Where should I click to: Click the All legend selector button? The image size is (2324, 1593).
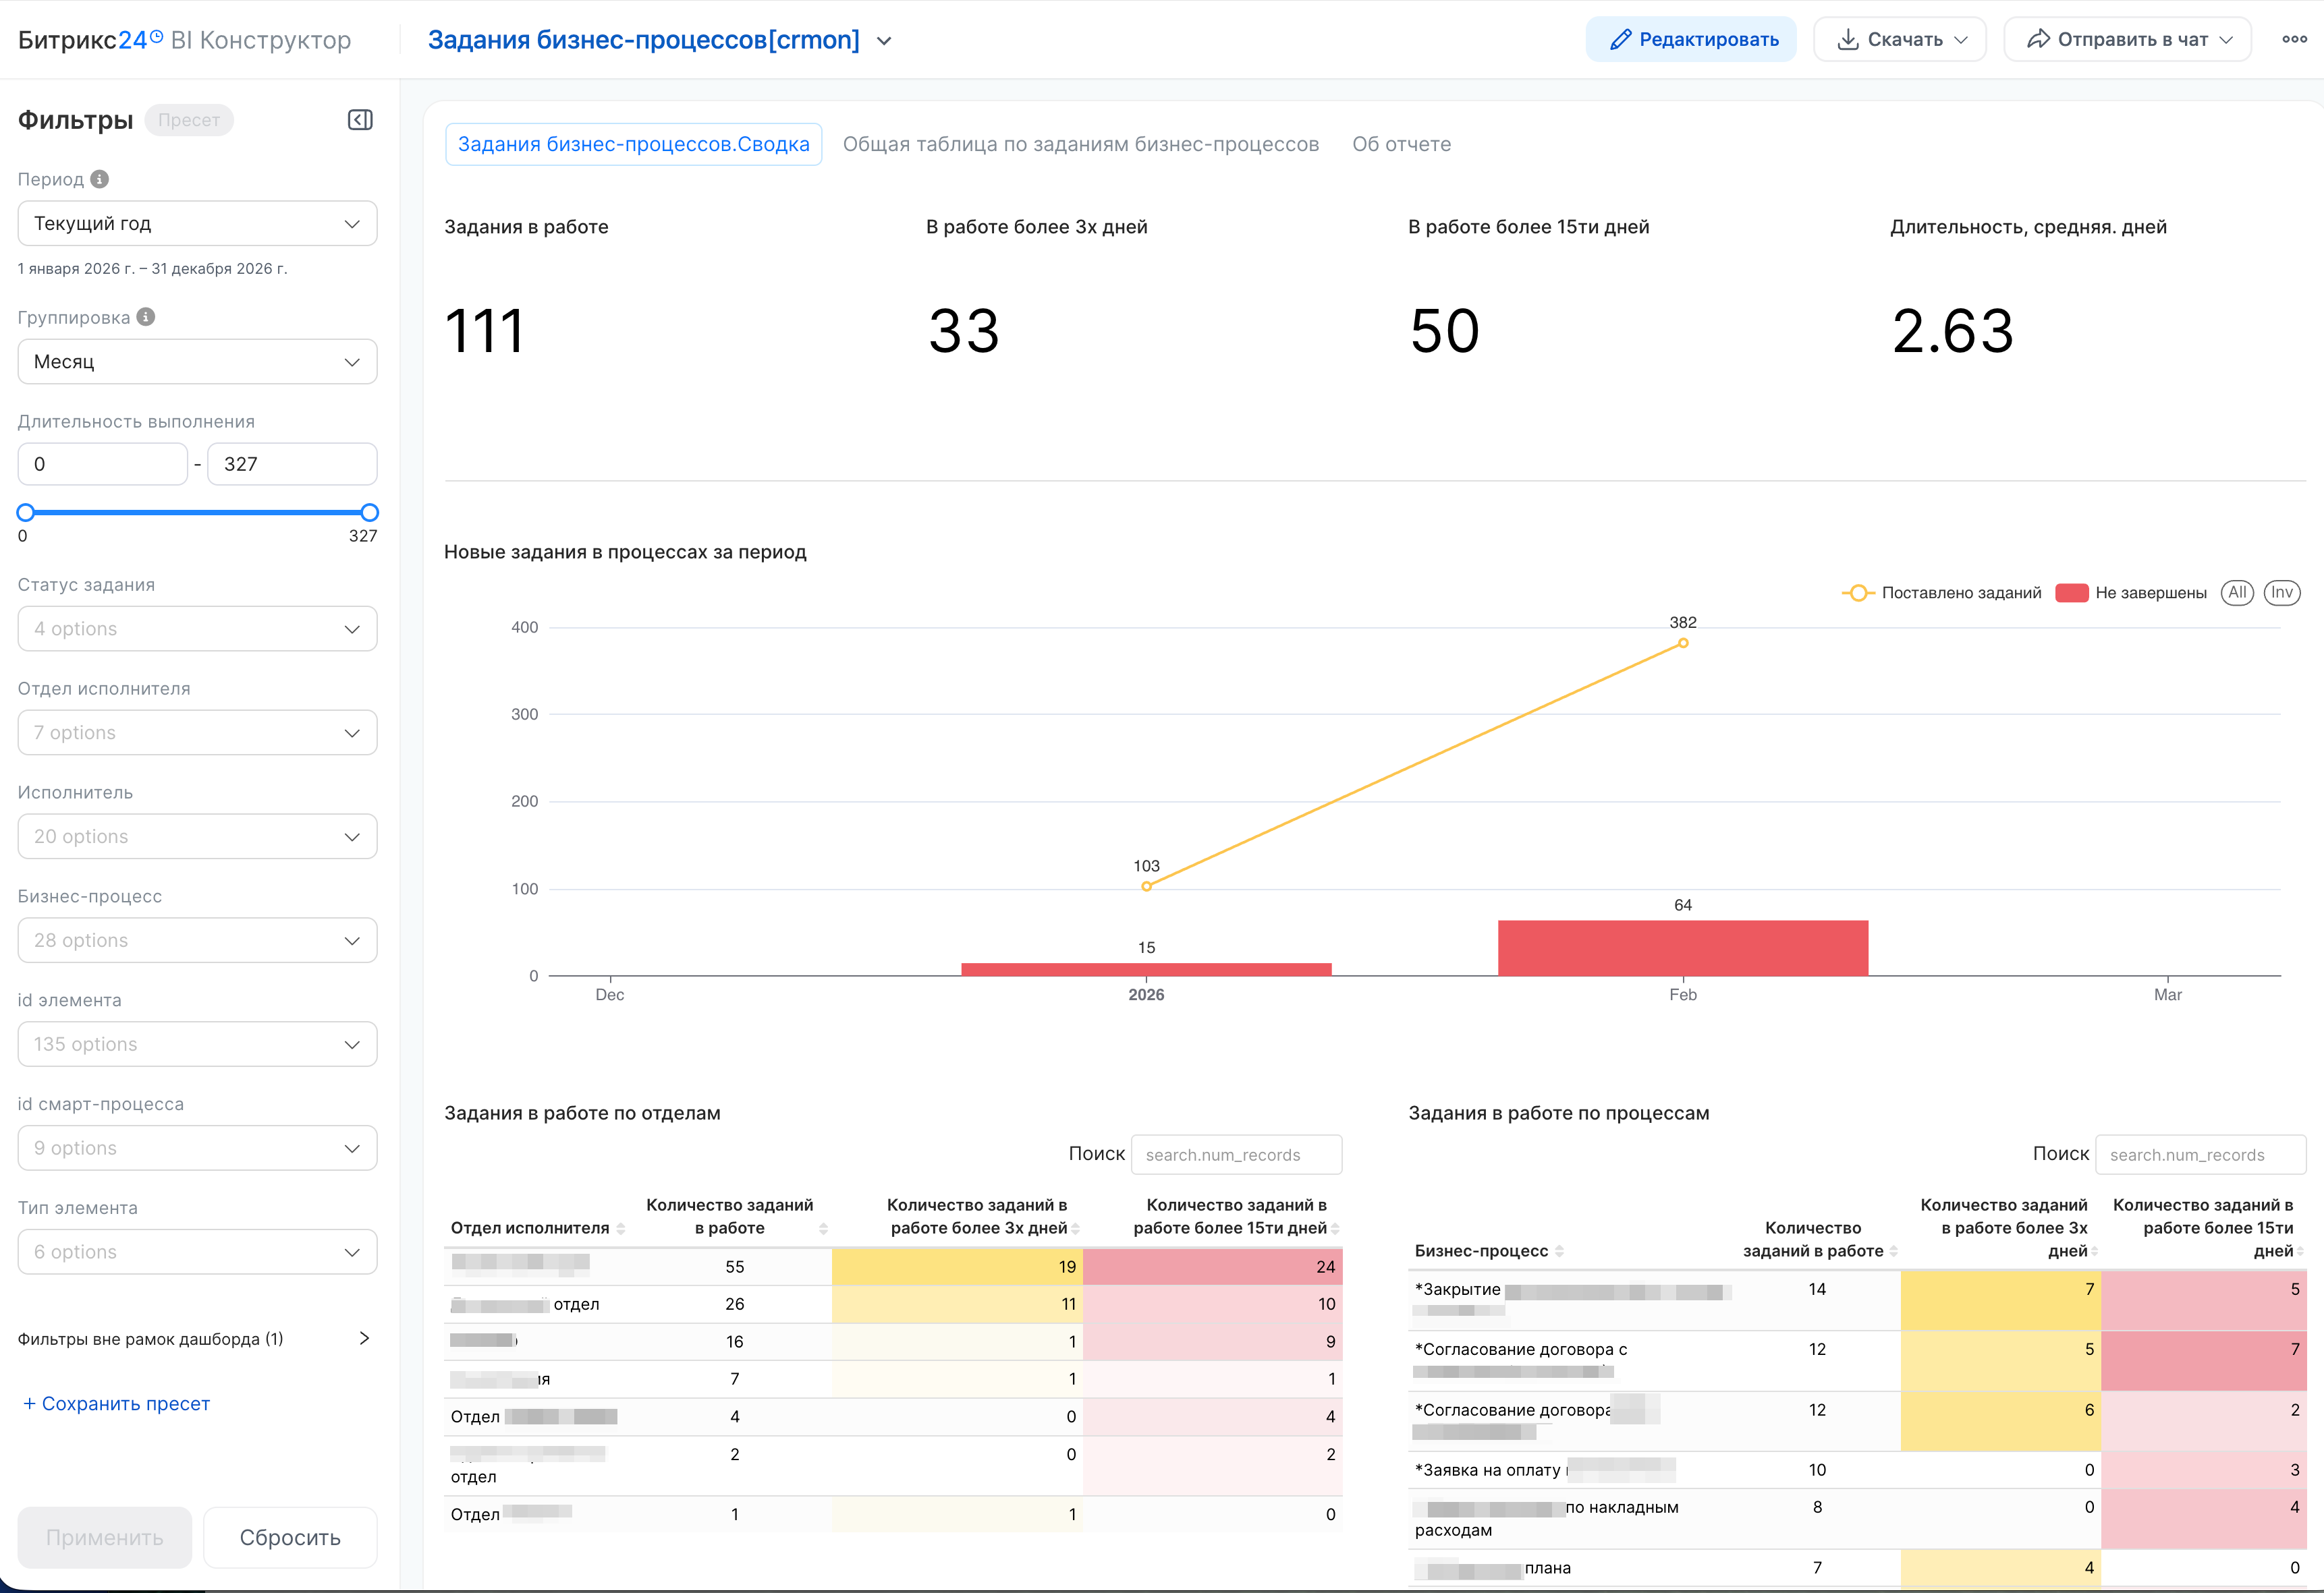pyautogui.click(x=2237, y=593)
